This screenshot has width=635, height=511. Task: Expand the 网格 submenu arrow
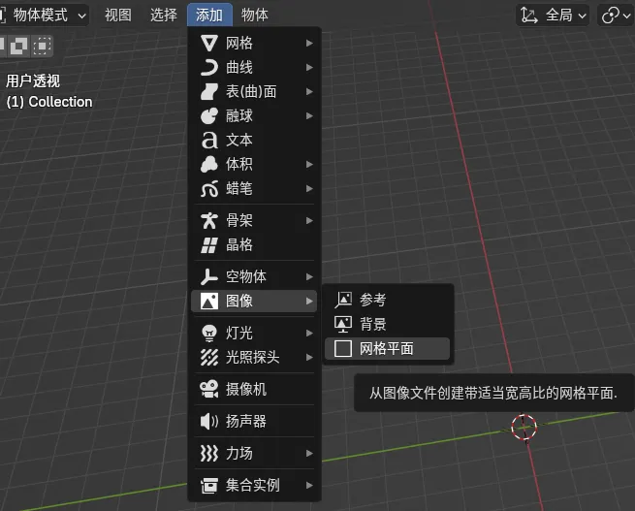tap(309, 43)
